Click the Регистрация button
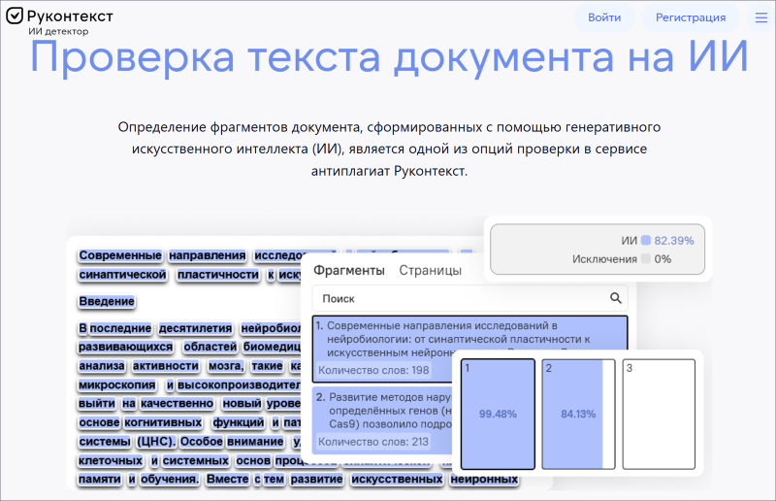The image size is (776, 501). tap(691, 17)
